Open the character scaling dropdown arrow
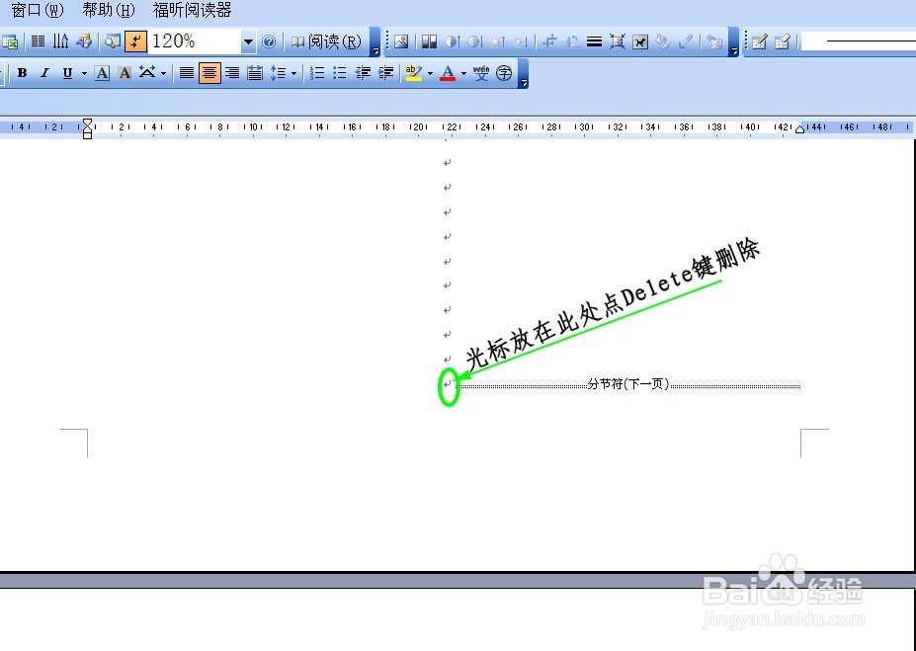Viewport: 916px width, 651px height. pos(163,73)
